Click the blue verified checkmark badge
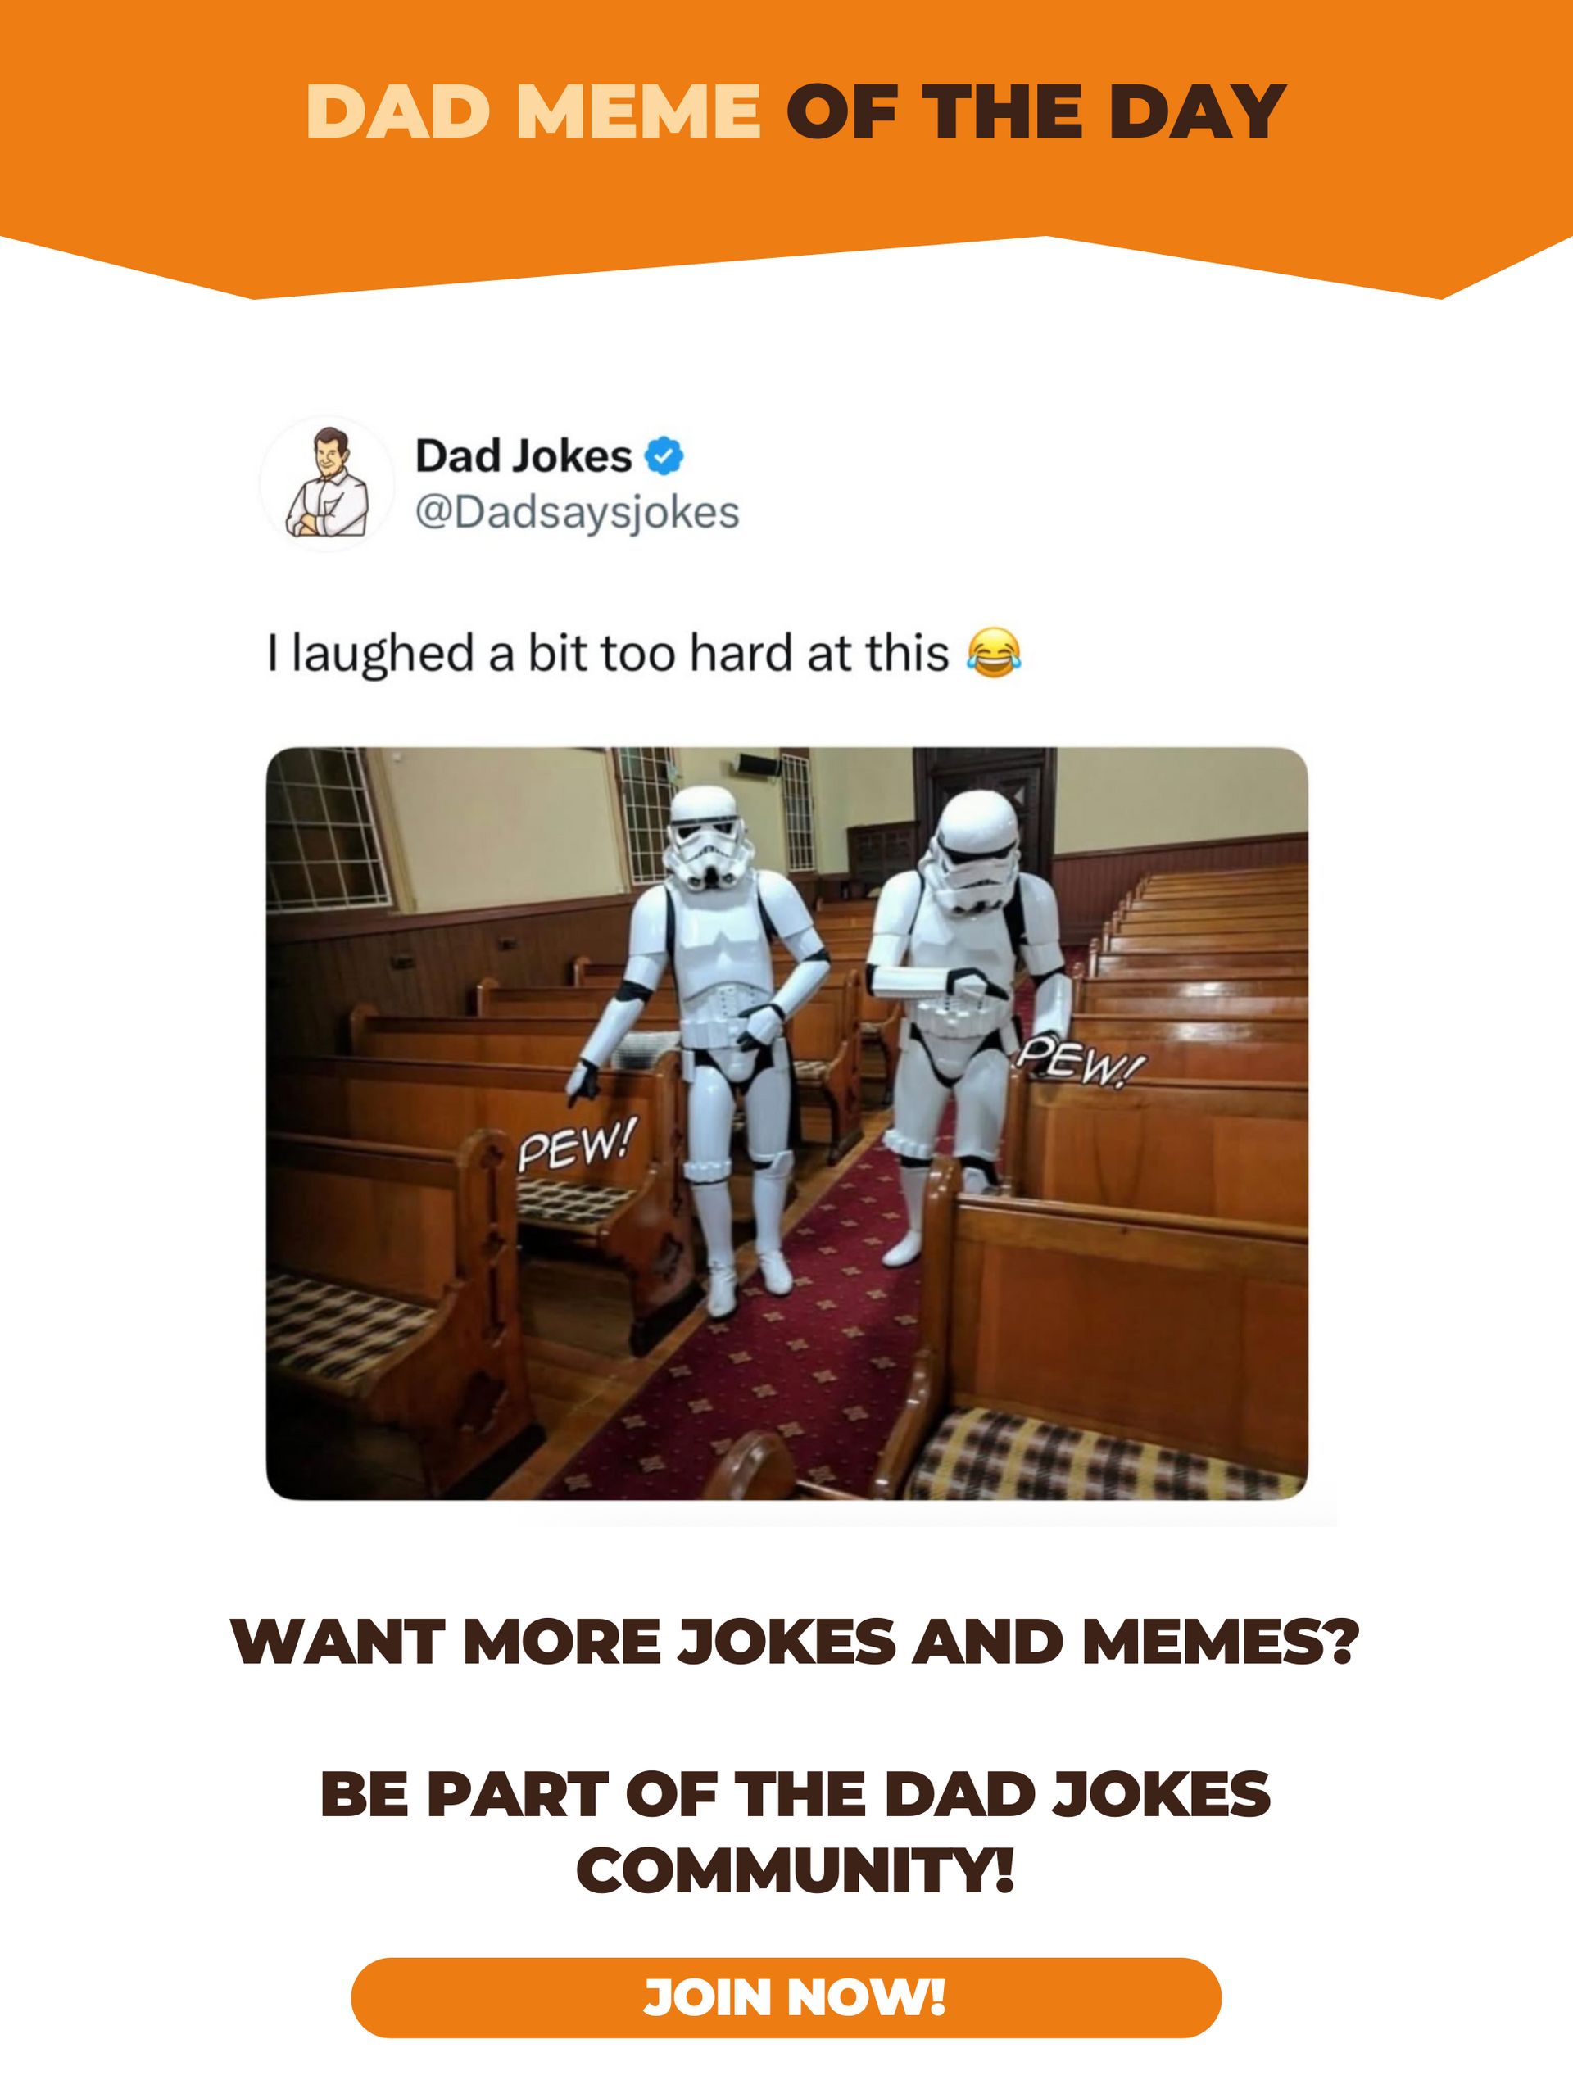 (664, 456)
